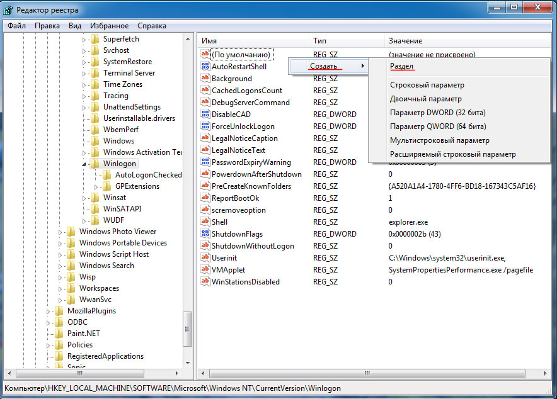The height and width of the screenshot is (399, 557).
Task: Click the Superfetch folder icon
Action: click(95, 39)
